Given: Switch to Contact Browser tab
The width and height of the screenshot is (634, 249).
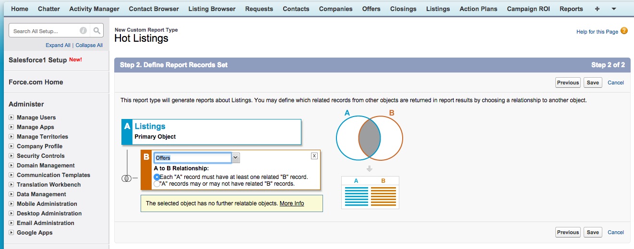Looking at the screenshot, I should click(x=154, y=9).
